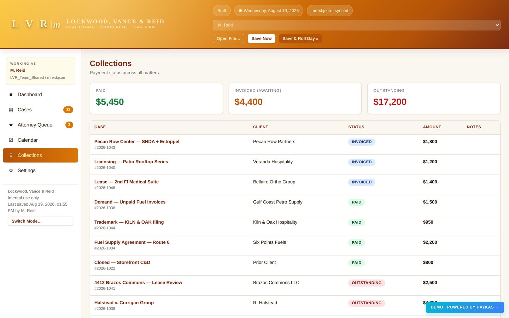Select the Collections nav item
509x318 pixels.
tap(40, 155)
